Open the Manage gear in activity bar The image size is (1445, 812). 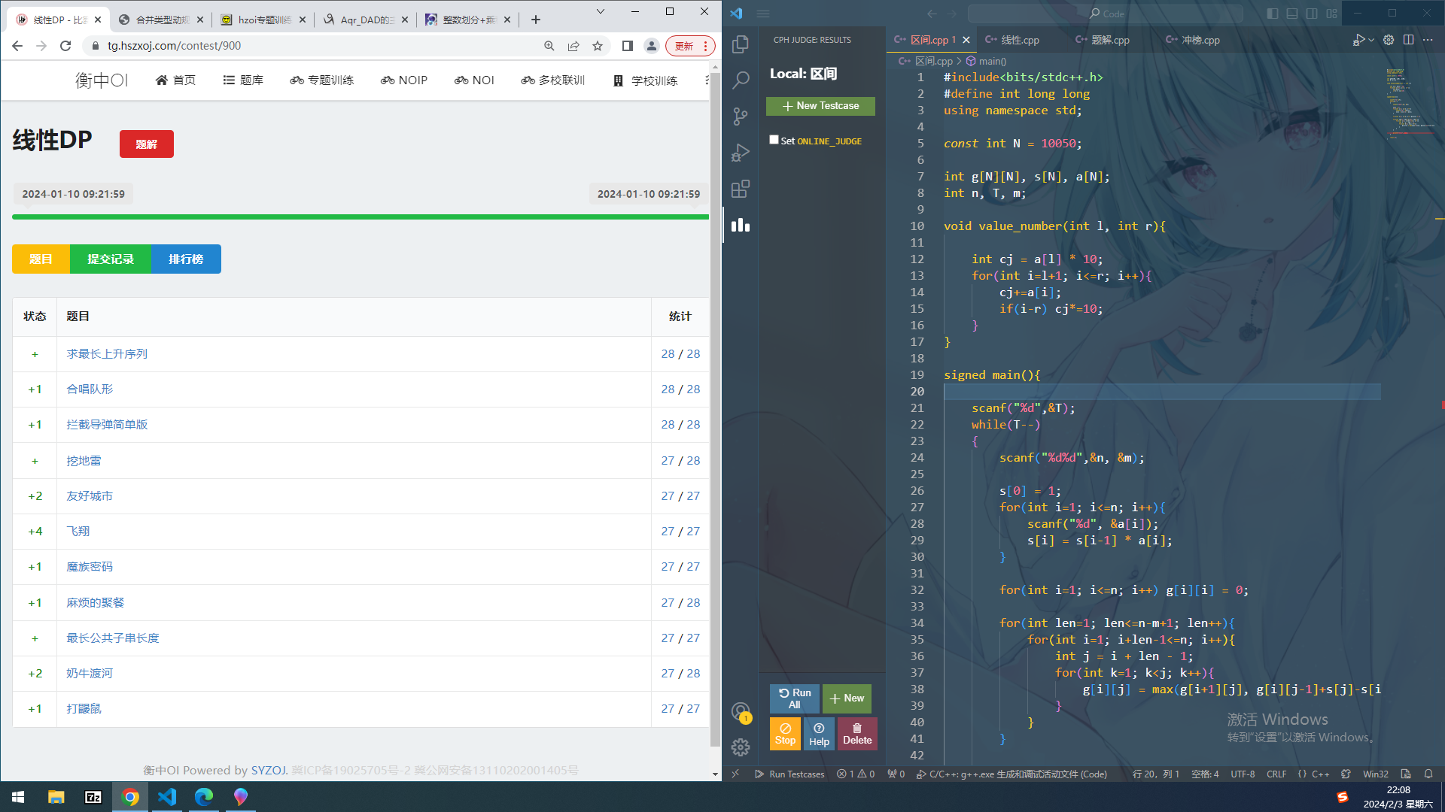point(741,747)
